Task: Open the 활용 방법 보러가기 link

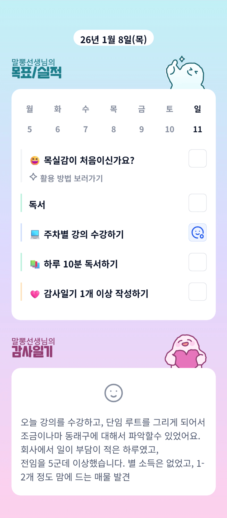Action: tap(71, 178)
